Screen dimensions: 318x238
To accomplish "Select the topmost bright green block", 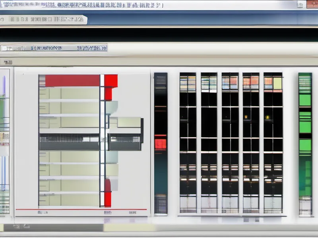I will point(305,100).
